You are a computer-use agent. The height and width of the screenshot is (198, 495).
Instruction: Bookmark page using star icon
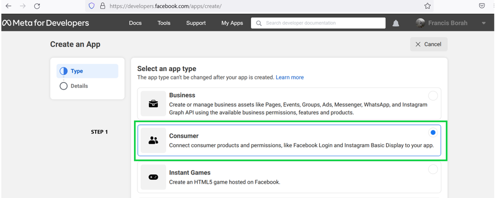(427, 6)
